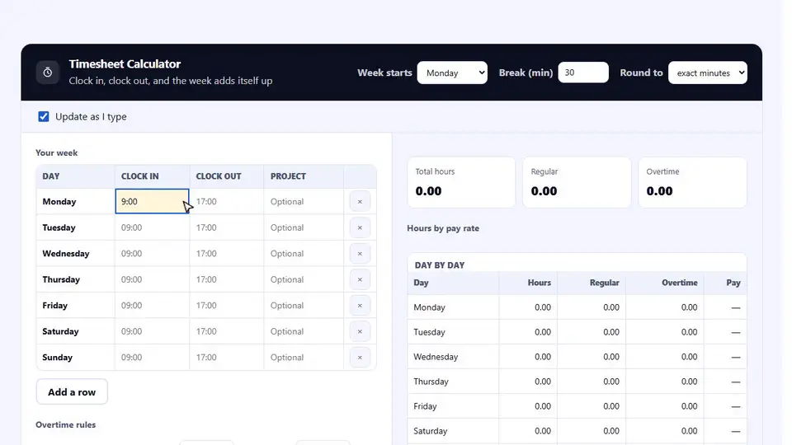Click the DAY BY DAY heading

[x=440, y=265]
